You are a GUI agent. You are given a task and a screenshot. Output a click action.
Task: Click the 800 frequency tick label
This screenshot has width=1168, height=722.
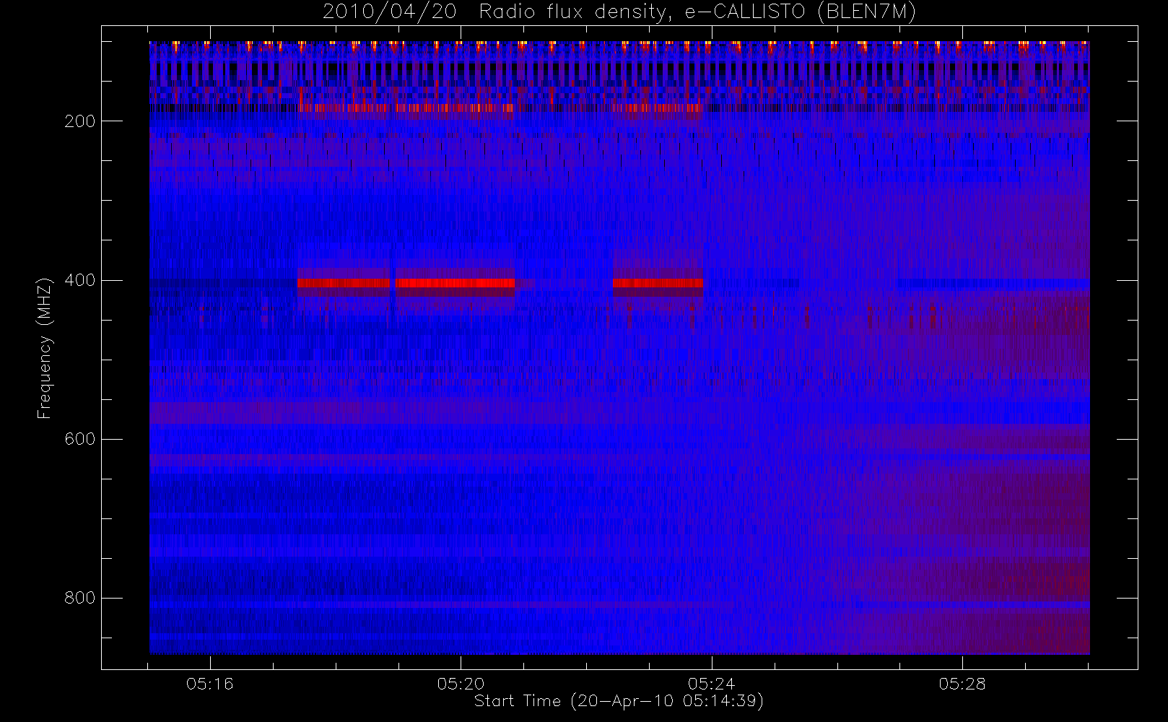[80, 598]
